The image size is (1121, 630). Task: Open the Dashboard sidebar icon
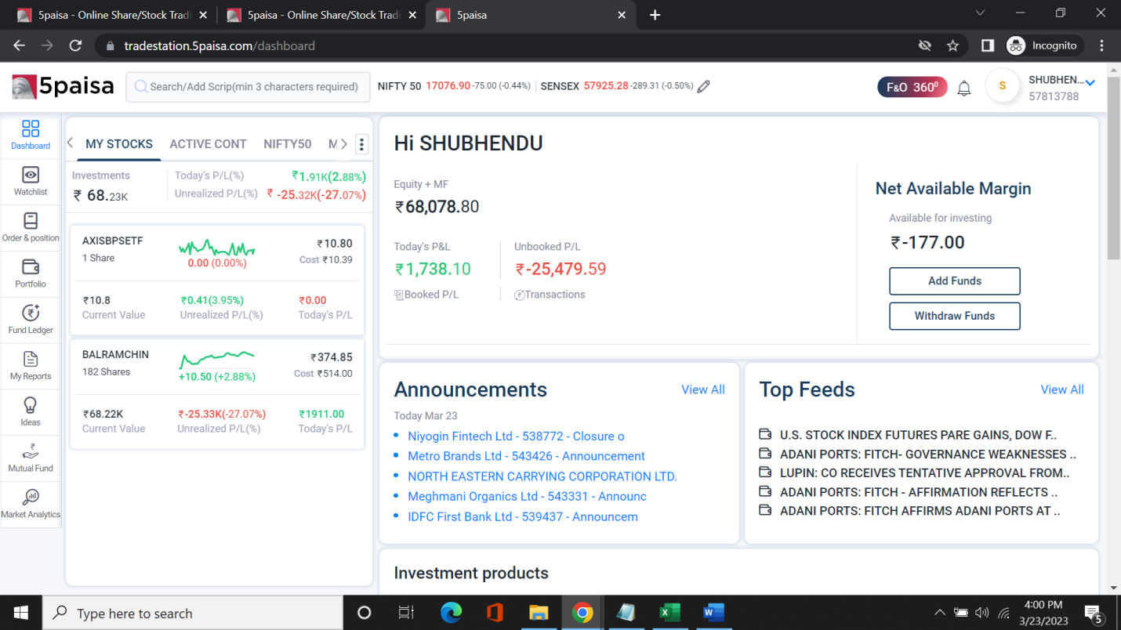[x=31, y=129]
